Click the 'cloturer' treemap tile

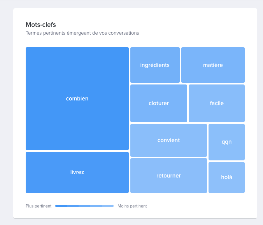(159, 103)
